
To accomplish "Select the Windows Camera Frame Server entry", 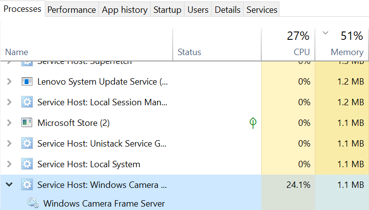I will click(x=104, y=203).
